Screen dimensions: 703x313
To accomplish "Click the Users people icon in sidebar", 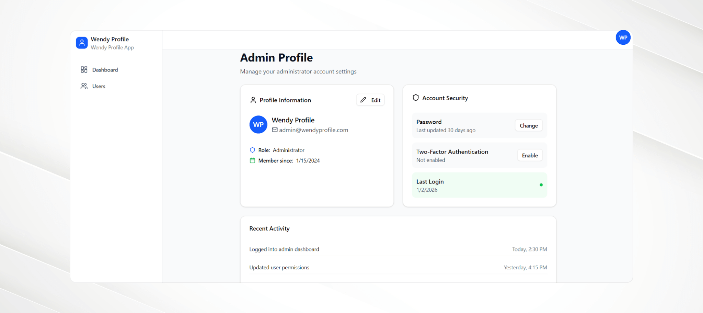I will click(x=84, y=86).
